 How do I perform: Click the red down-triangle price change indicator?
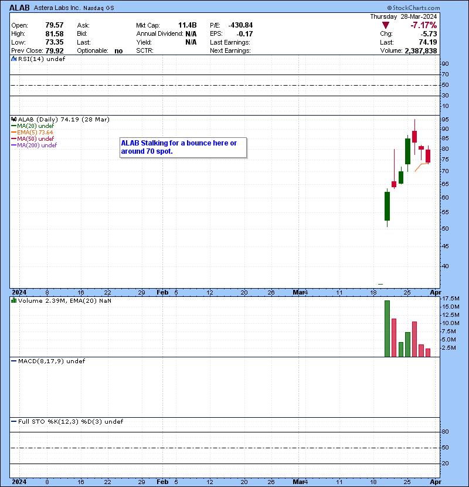click(x=385, y=25)
